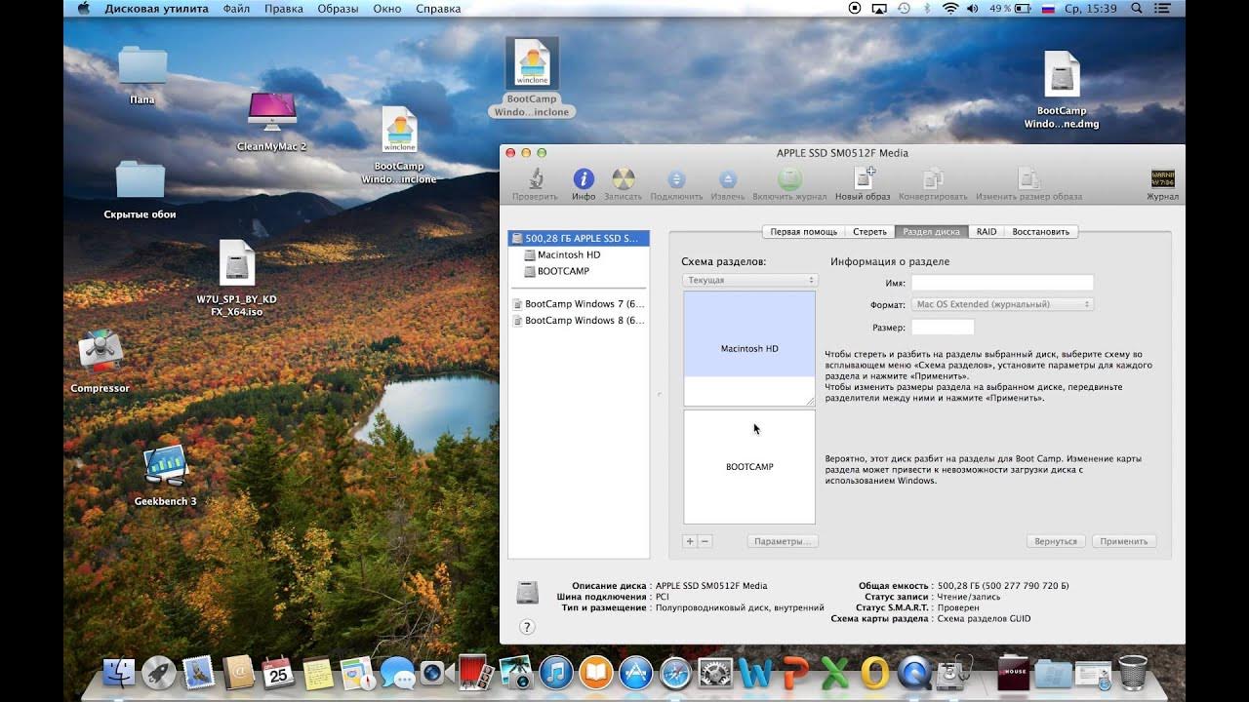Open the help question mark button
1249x702 pixels.
pos(527,627)
